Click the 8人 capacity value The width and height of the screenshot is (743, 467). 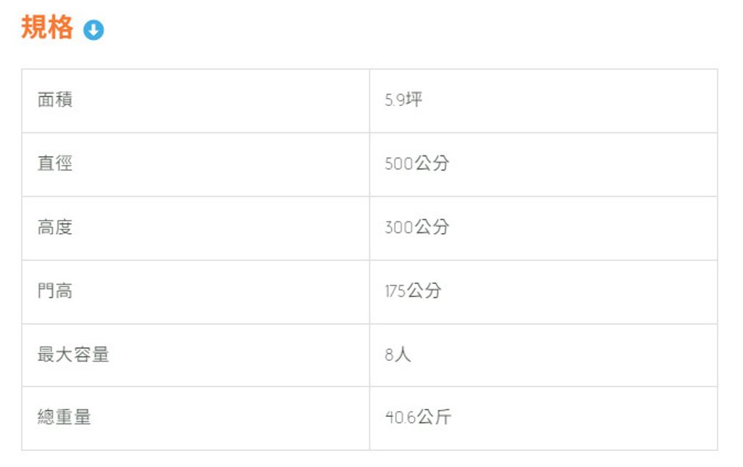398,355
